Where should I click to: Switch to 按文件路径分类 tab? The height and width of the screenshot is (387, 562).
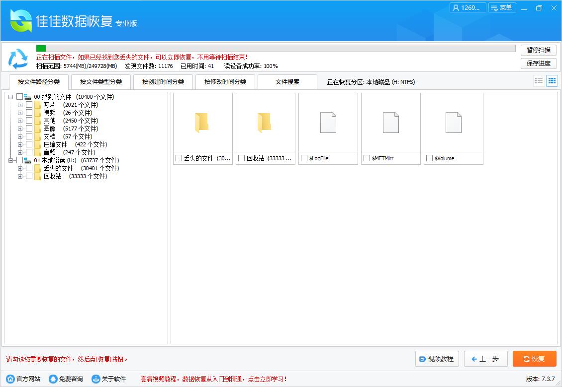[39, 82]
